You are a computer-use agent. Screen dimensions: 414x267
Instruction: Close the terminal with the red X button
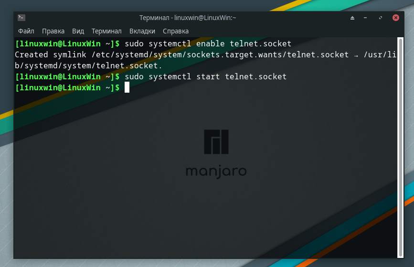point(395,18)
